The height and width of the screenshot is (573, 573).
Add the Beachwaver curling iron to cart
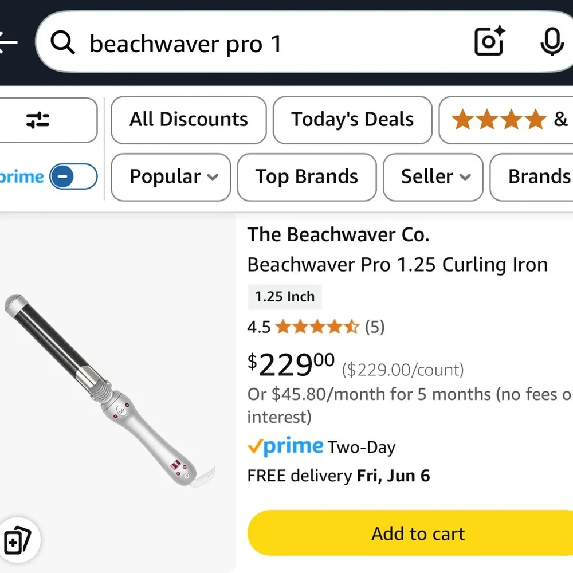[x=418, y=533]
